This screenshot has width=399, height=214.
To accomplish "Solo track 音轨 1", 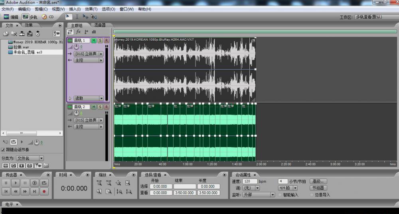I will tap(100, 40).
